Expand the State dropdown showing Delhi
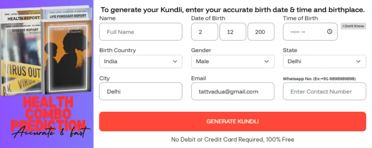 tap(358, 61)
